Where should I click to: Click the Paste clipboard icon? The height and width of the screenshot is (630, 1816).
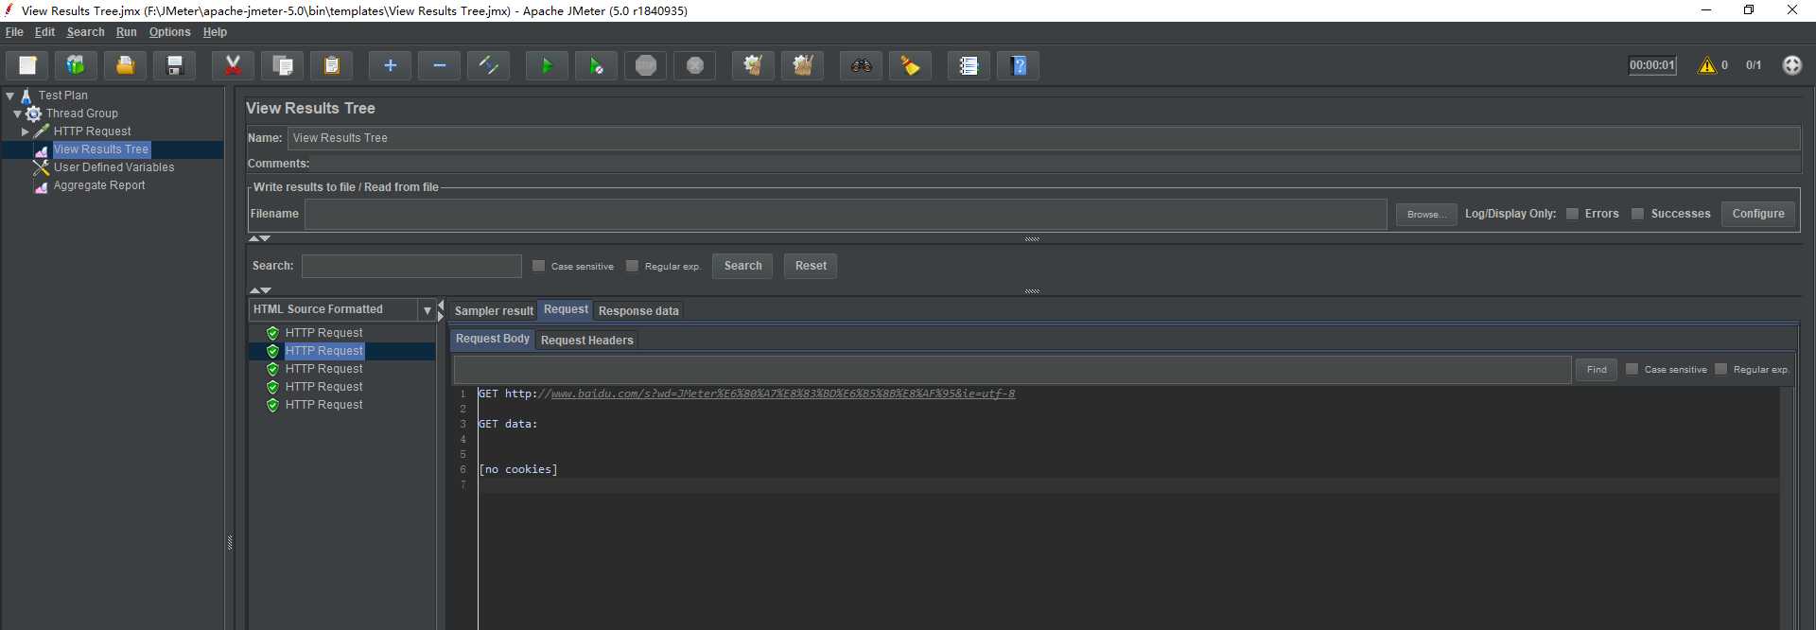coord(331,65)
